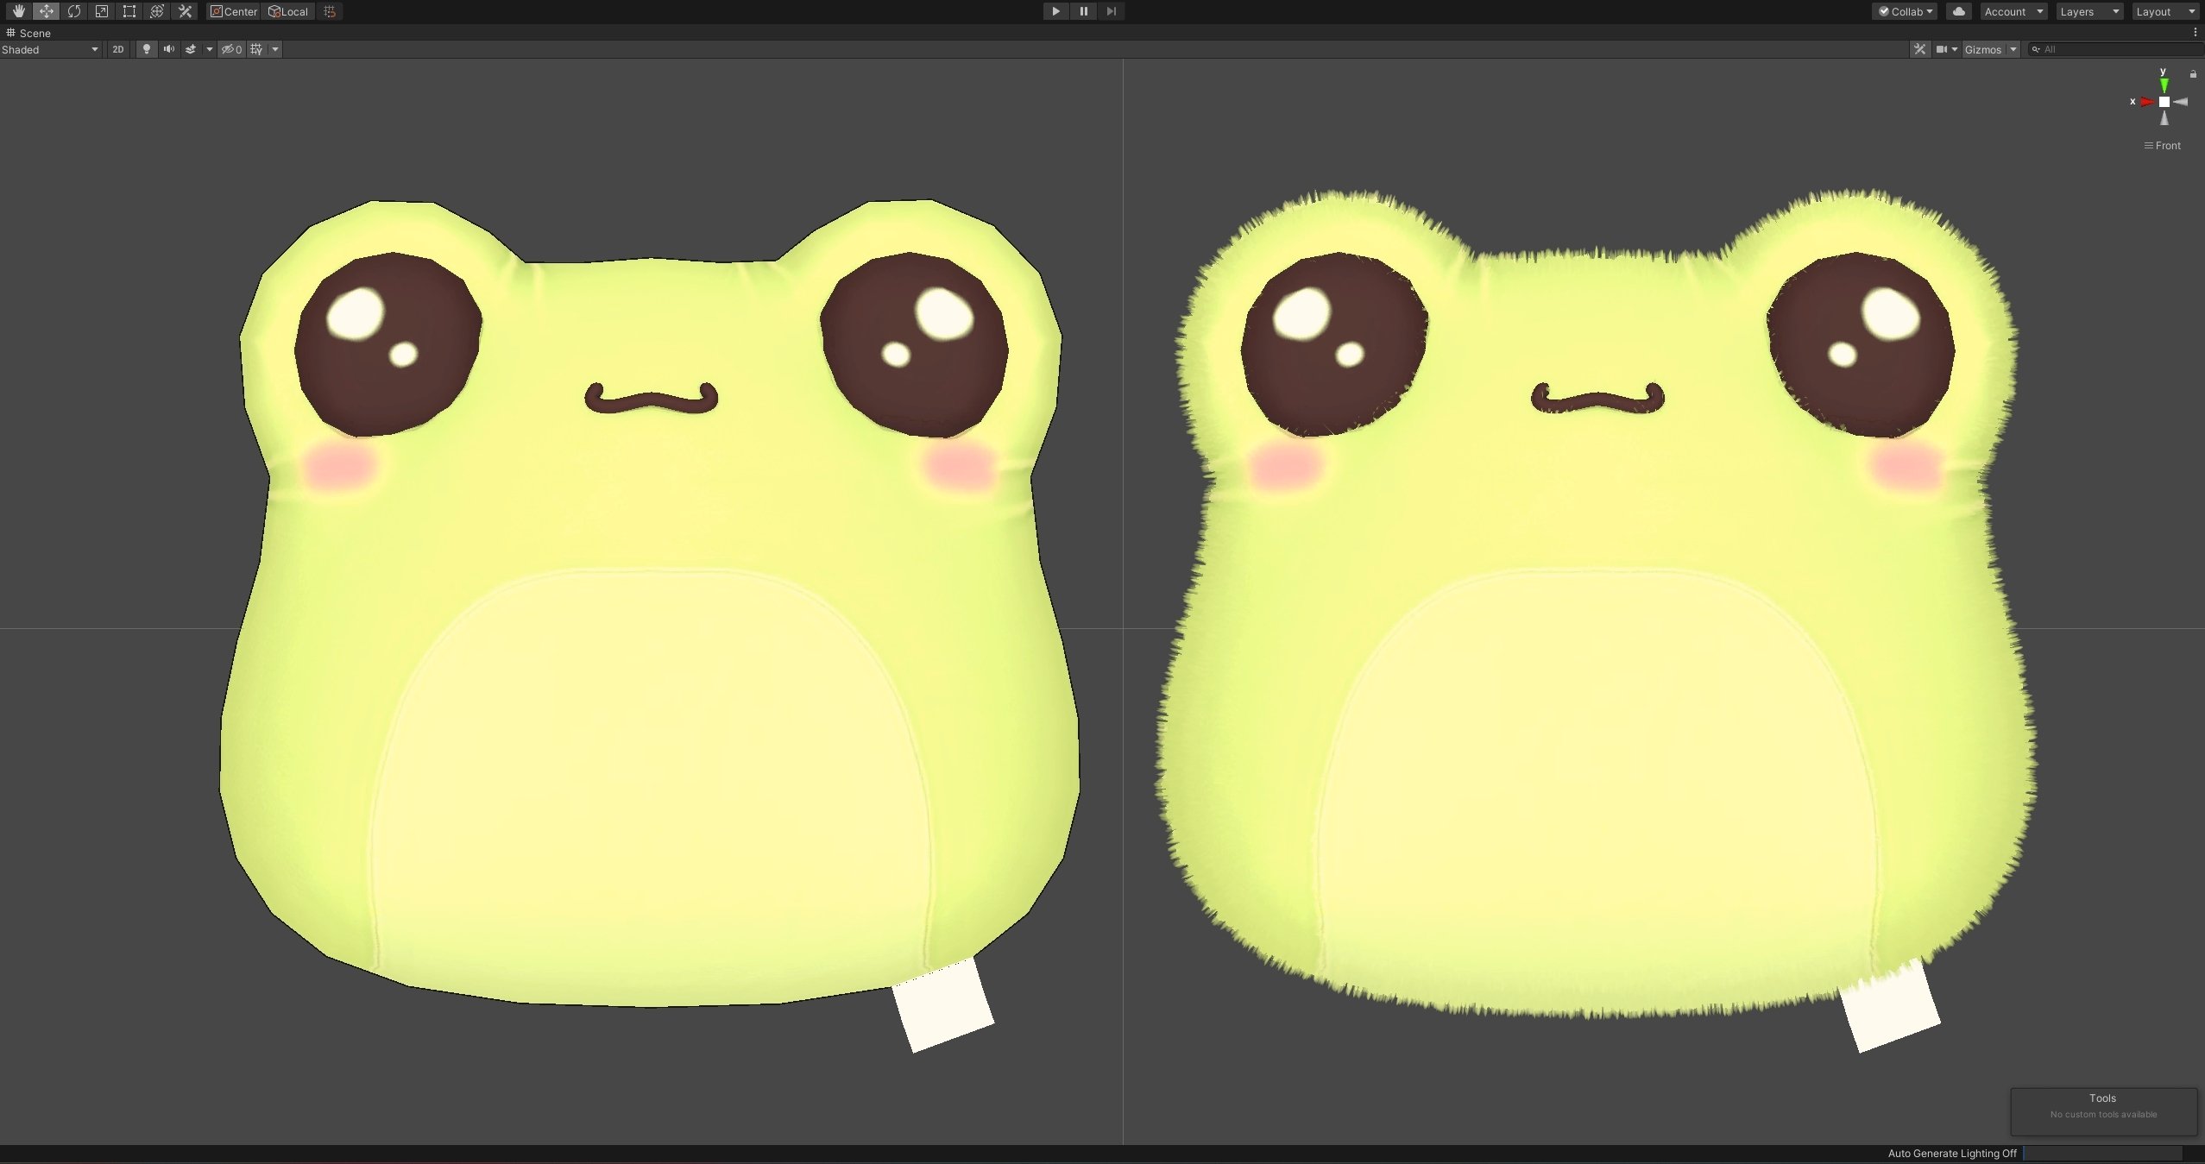Toggle hidden objects visibility counter
This screenshot has width=2205, height=1164.
(231, 49)
